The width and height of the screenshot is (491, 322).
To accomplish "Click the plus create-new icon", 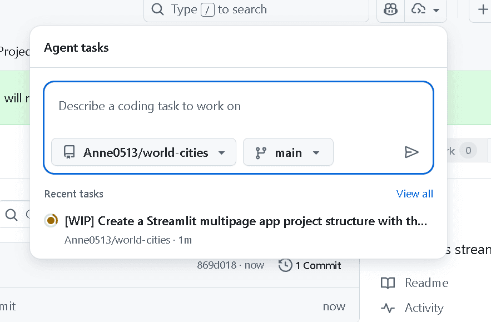I will [x=482, y=9].
